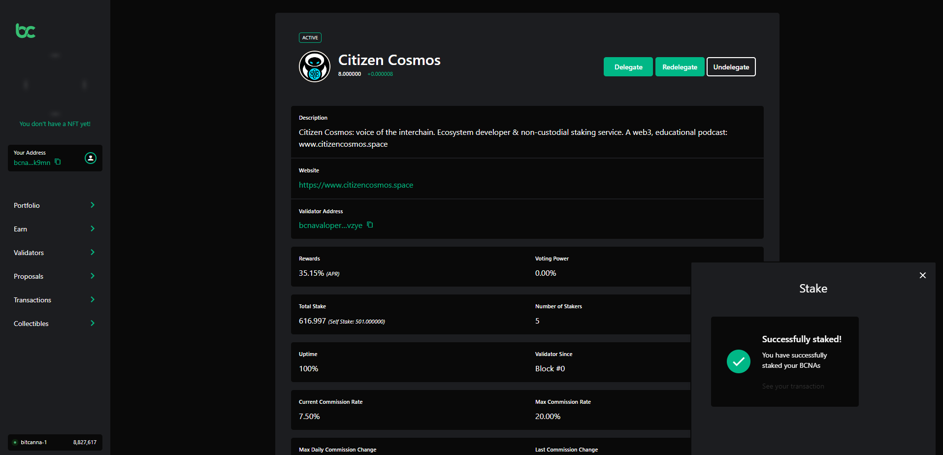Image resolution: width=943 pixels, height=455 pixels.
Task: Click the Stake panel title
Action: [x=813, y=289]
